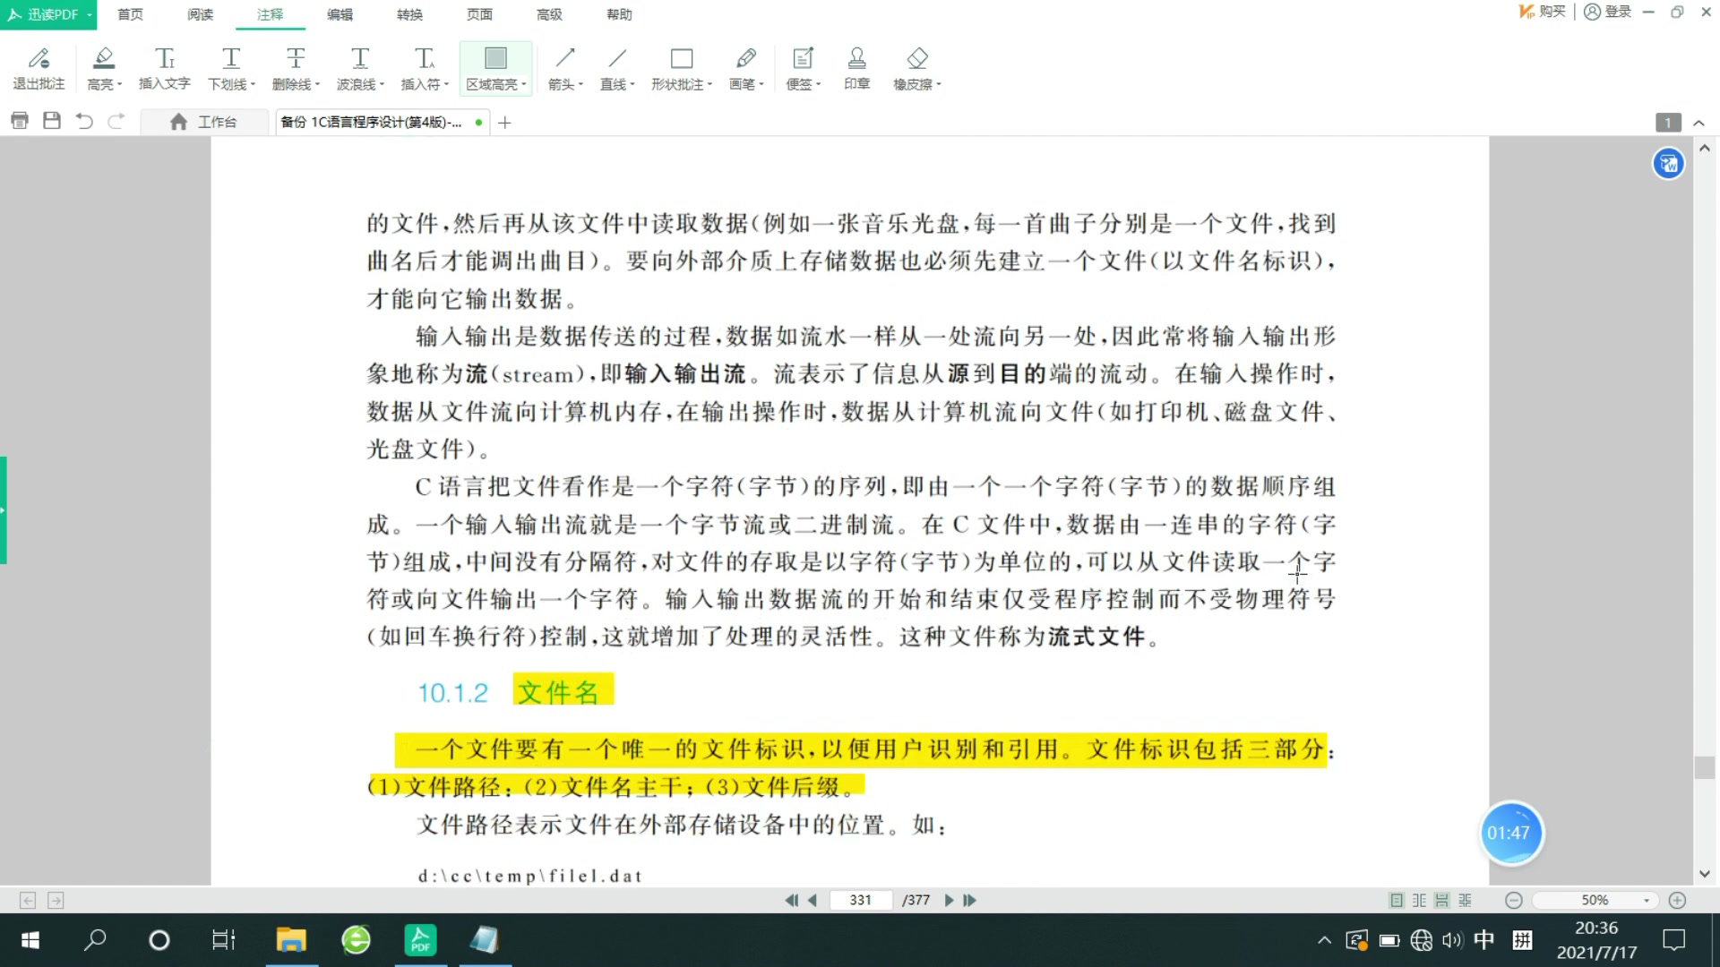Open the 形状批注 shape options dropdown
The width and height of the screenshot is (1720, 967).
click(x=709, y=83)
